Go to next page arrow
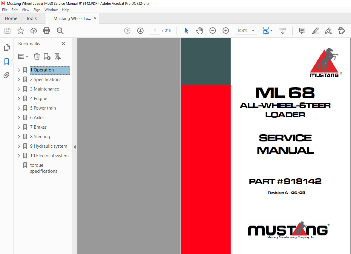The image size is (351, 254). pos(140,31)
